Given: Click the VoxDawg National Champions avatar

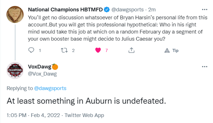Looking at the screenshot, I should (x=15, y=70).
